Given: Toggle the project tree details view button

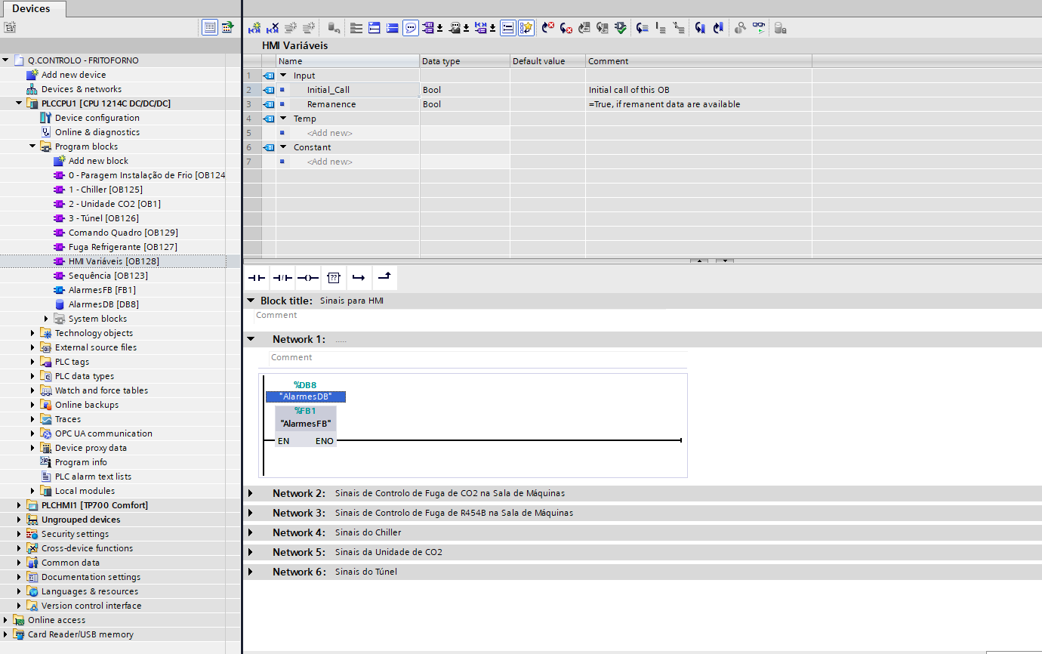Looking at the screenshot, I should (x=210, y=27).
